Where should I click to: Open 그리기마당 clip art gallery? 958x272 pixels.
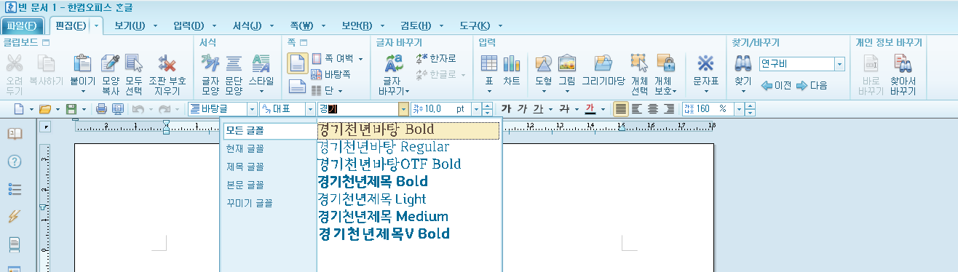click(x=603, y=64)
